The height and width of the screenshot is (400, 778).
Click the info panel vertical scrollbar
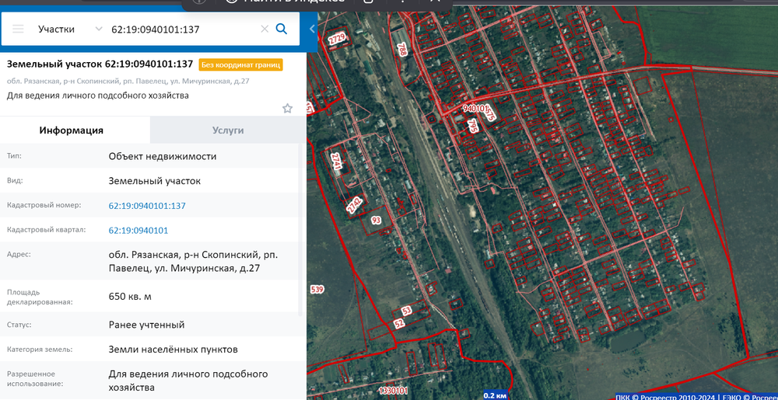[x=303, y=233]
